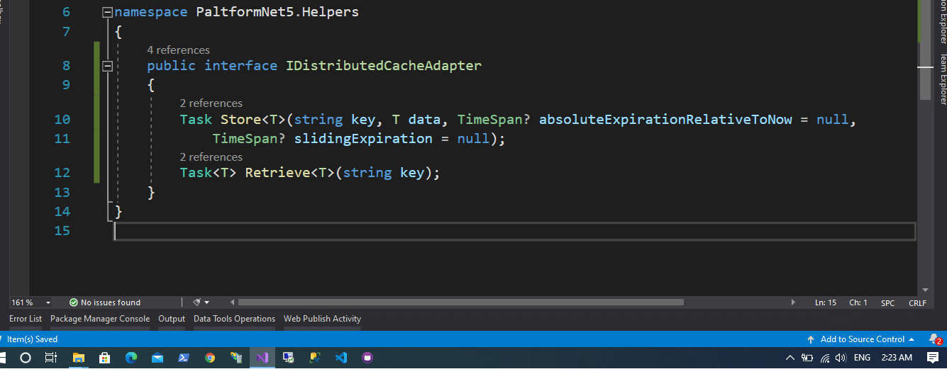Viewport: 947px width, 374px height.
Task: Show 4 references for IDistributedCacheAdapter
Action: click(178, 50)
